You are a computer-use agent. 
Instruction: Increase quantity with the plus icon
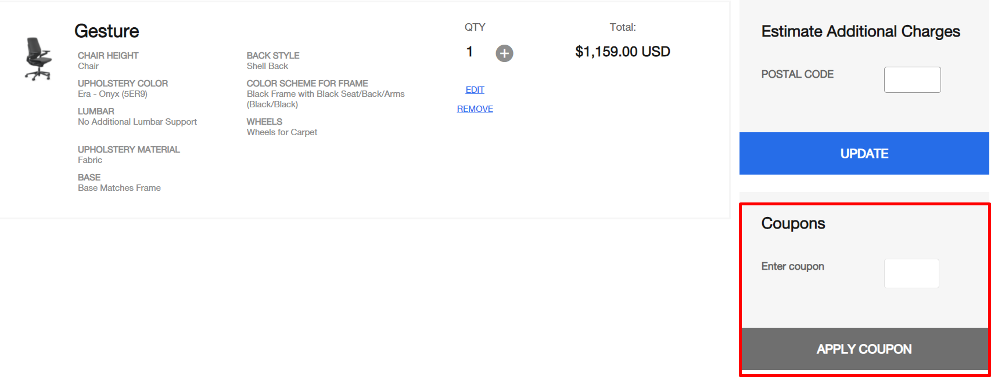click(x=504, y=53)
